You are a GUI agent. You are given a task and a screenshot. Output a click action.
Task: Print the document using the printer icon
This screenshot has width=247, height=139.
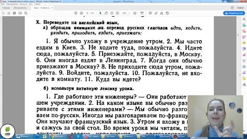coord(14,13)
